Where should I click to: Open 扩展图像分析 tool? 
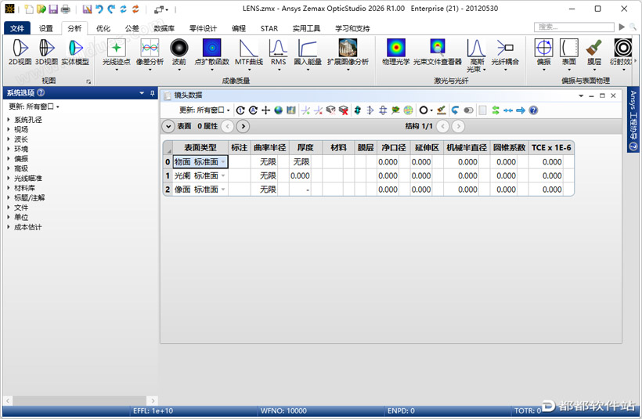click(x=348, y=55)
